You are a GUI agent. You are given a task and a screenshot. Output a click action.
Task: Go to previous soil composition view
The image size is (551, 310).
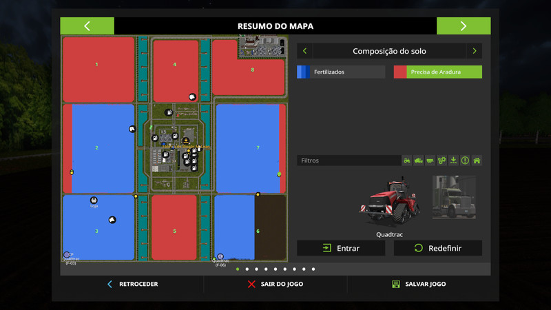tap(305, 51)
